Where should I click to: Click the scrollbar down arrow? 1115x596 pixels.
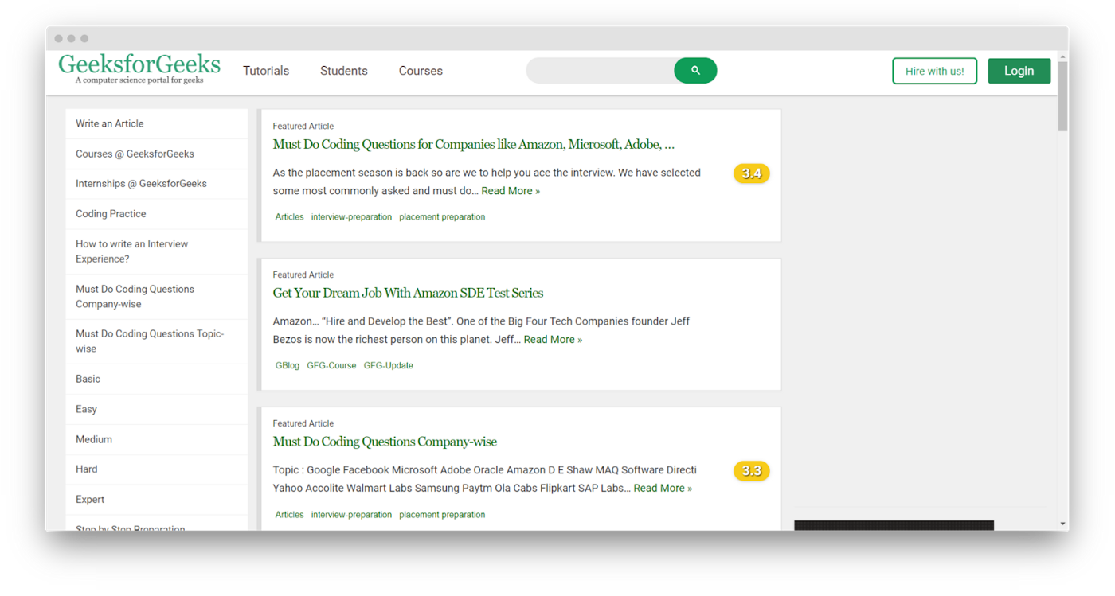pos(1062,524)
